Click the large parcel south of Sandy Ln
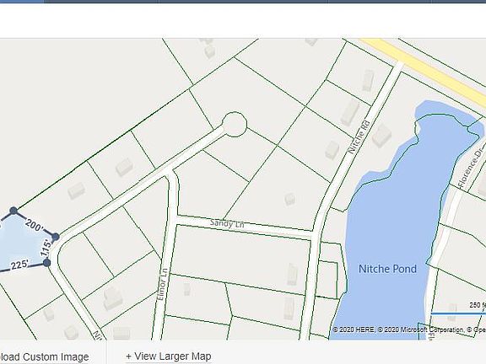 (x=242, y=259)
